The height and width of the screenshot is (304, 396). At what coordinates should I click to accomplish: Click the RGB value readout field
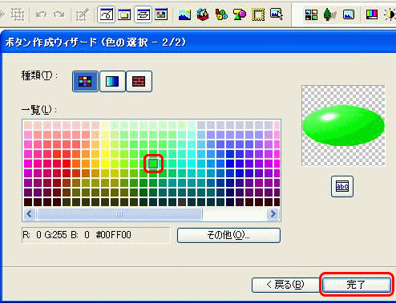coord(96,235)
